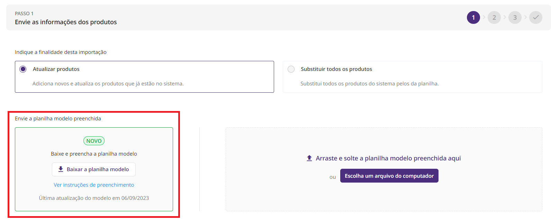
Task: Click the download arrow icon for the template
Action: (61, 169)
